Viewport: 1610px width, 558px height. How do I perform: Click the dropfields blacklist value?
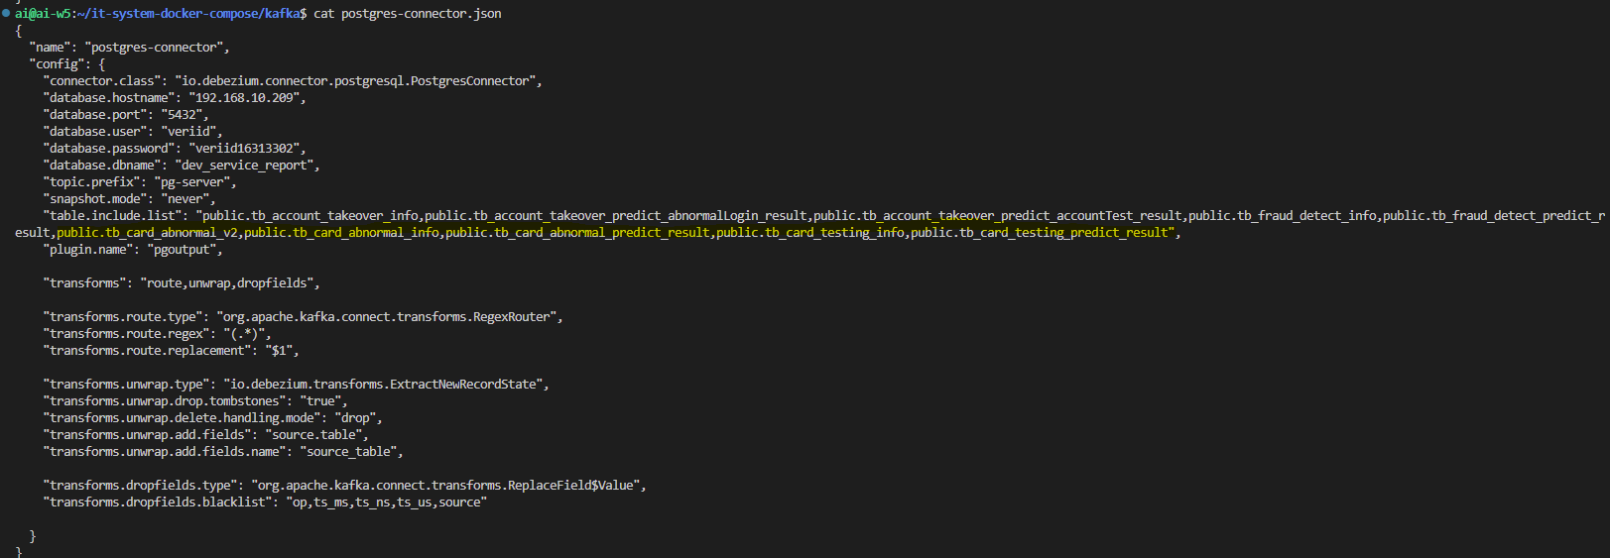point(386,502)
